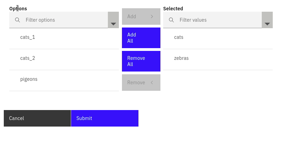Click the Options heading label
Image resolution: width=281 pixels, height=141 pixels.
point(18,9)
